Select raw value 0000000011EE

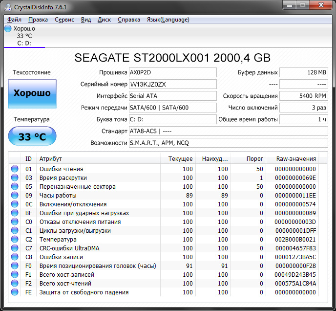[x=295, y=195]
